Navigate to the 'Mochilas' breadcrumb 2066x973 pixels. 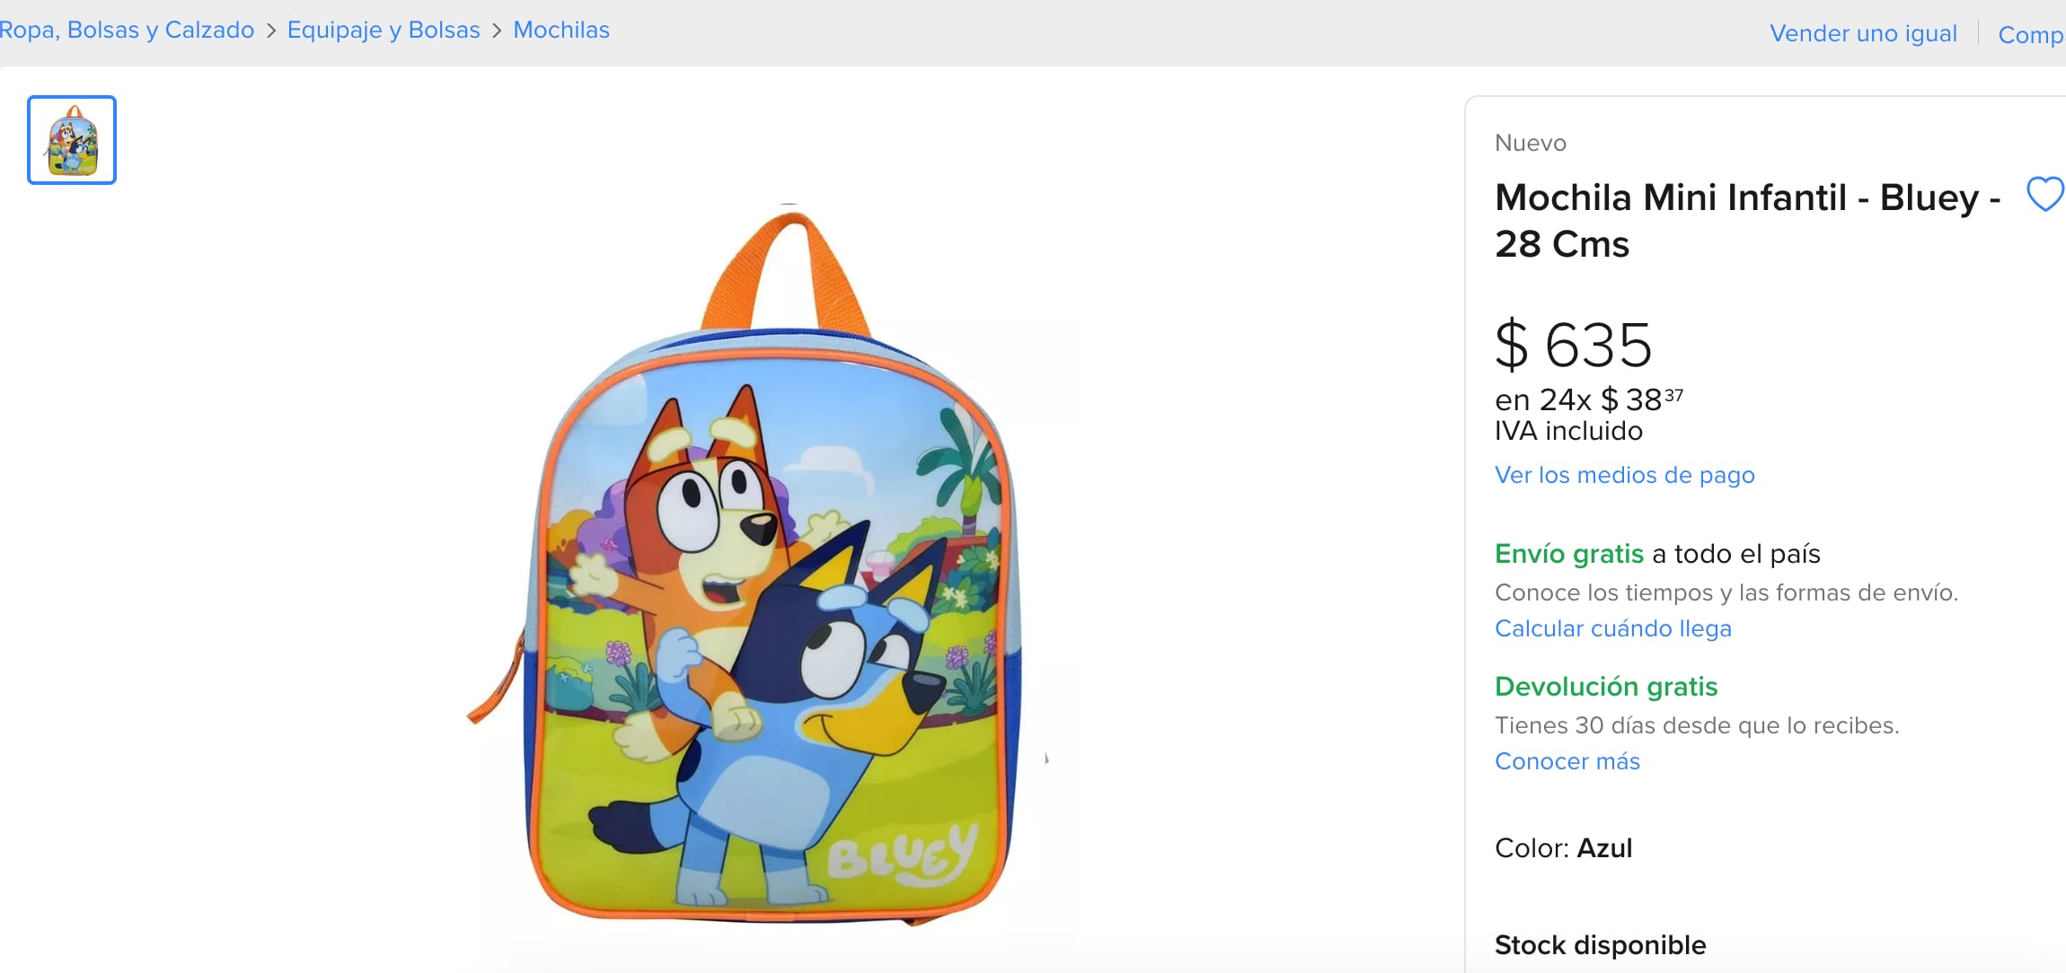[560, 29]
